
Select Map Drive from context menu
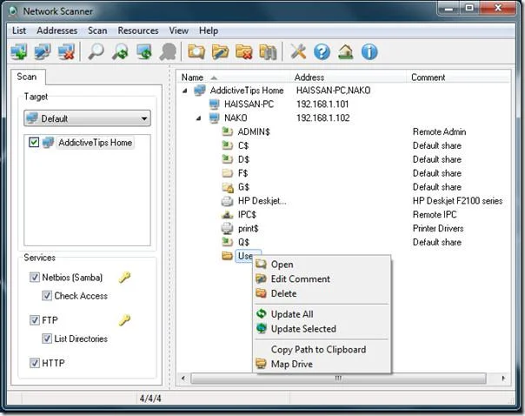click(292, 364)
